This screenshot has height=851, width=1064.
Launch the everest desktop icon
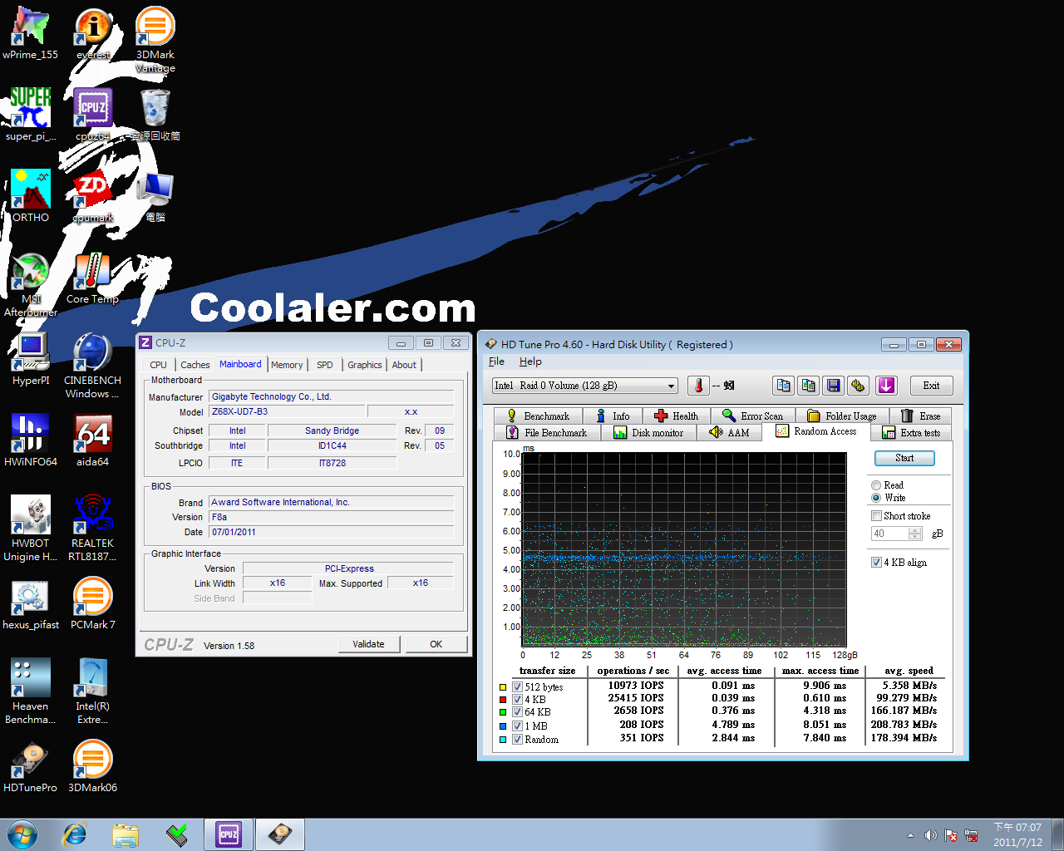[93, 33]
